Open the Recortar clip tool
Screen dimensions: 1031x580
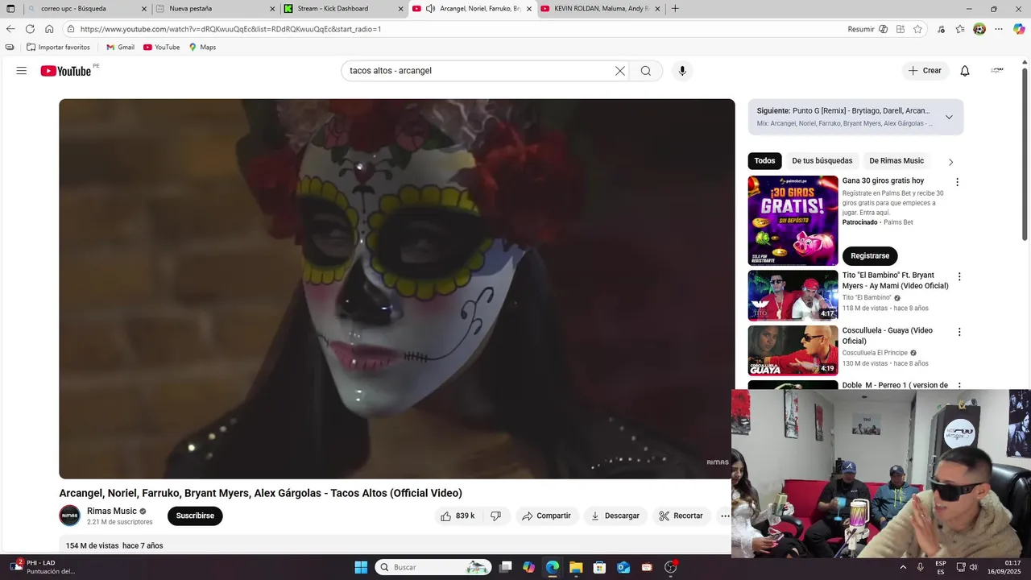click(681, 516)
